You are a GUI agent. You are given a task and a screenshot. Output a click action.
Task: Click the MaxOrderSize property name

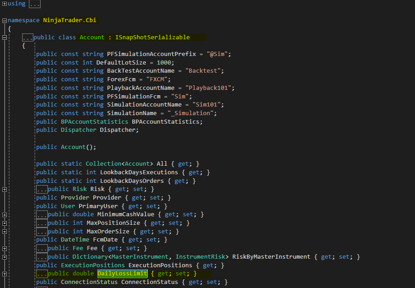pyautogui.click(x=108, y=232)
